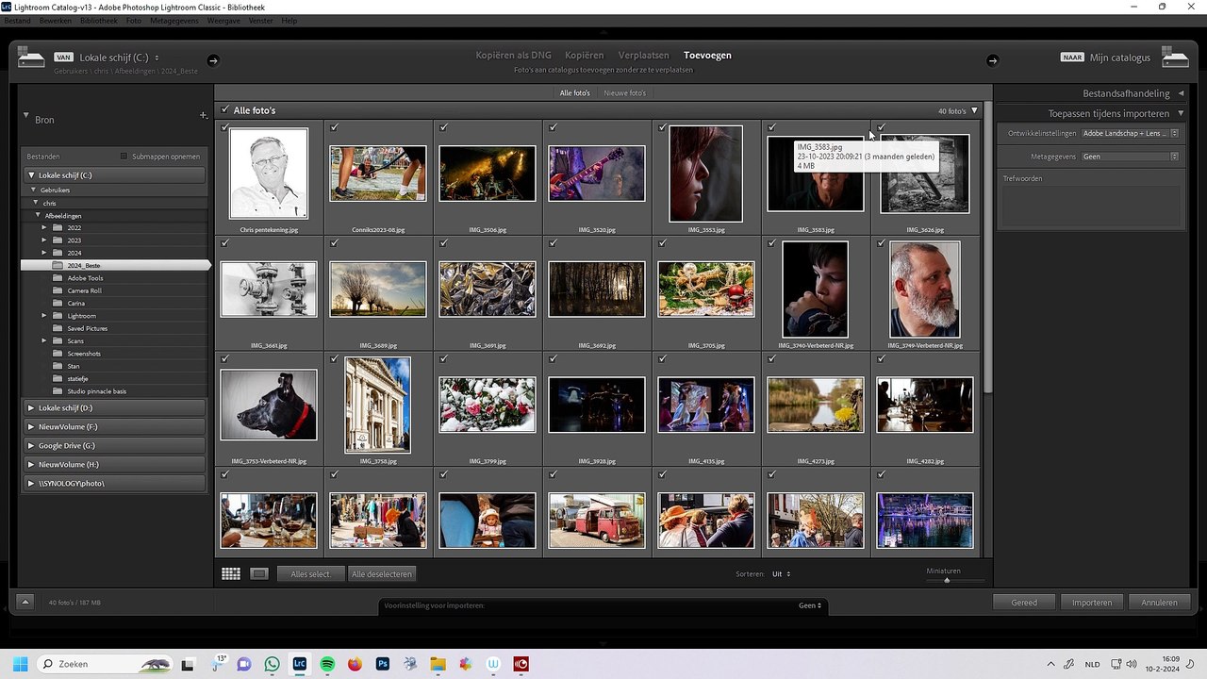Click the source arrow next to Lokale schijf
1207x679 pixels.
pyautogui.click(x=213, y=60)
